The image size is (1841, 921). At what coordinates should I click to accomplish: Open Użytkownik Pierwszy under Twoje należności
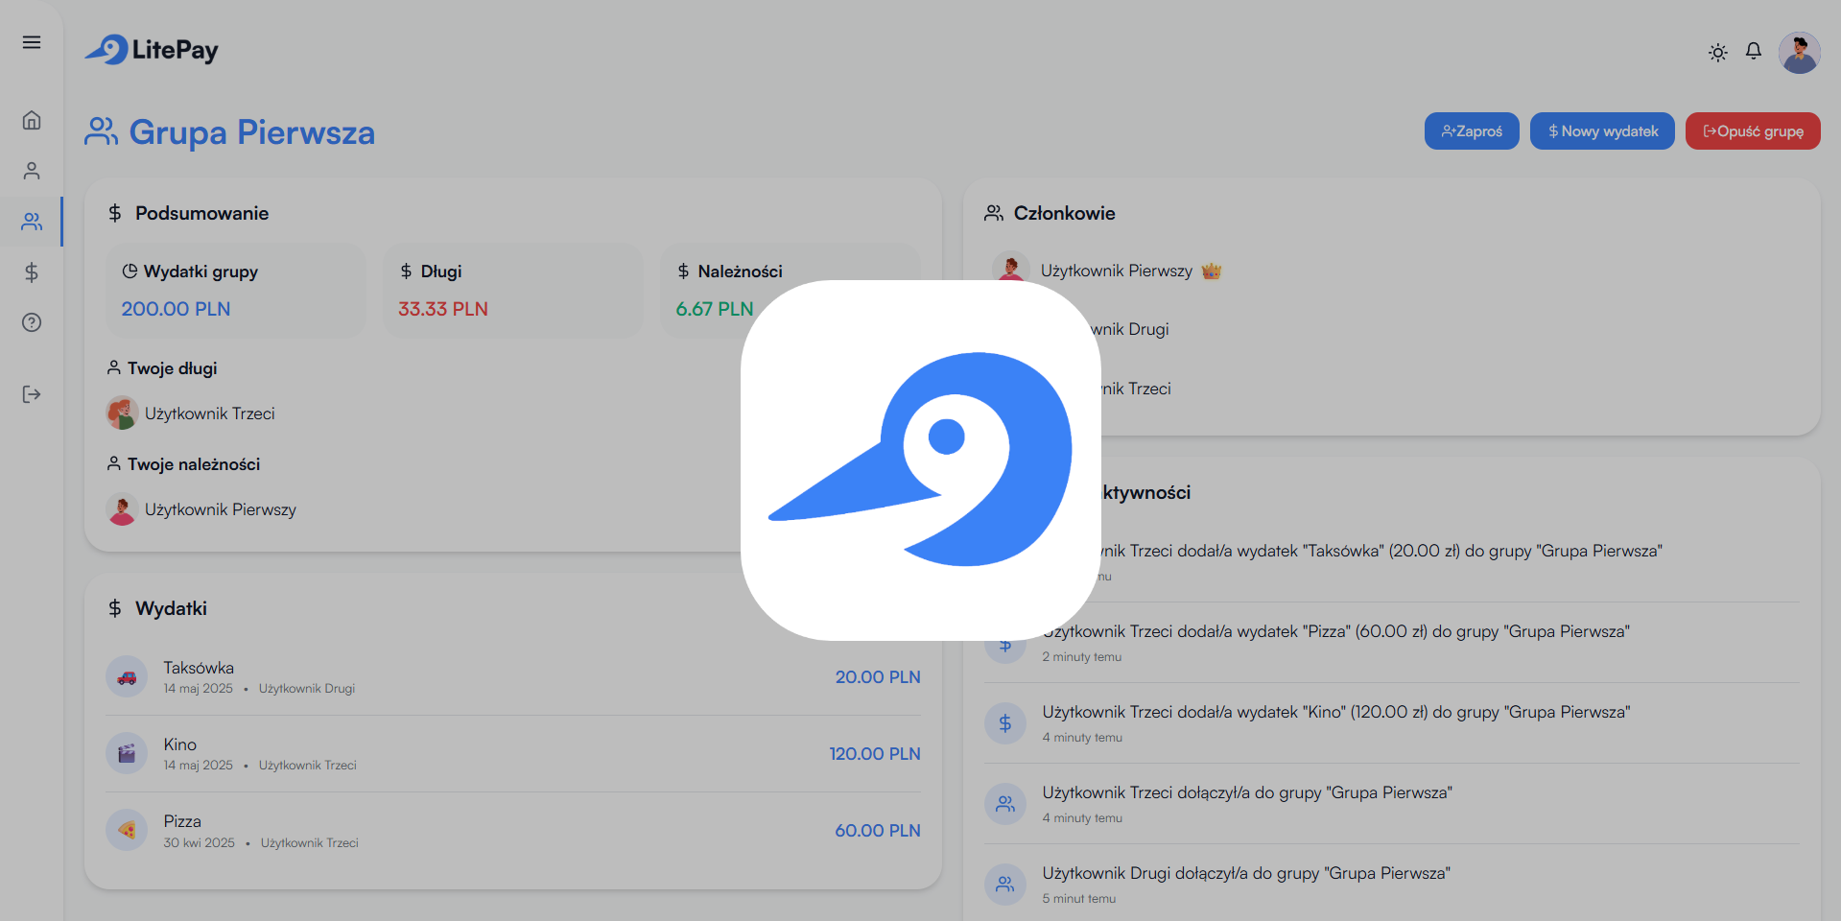coord(221,509)
